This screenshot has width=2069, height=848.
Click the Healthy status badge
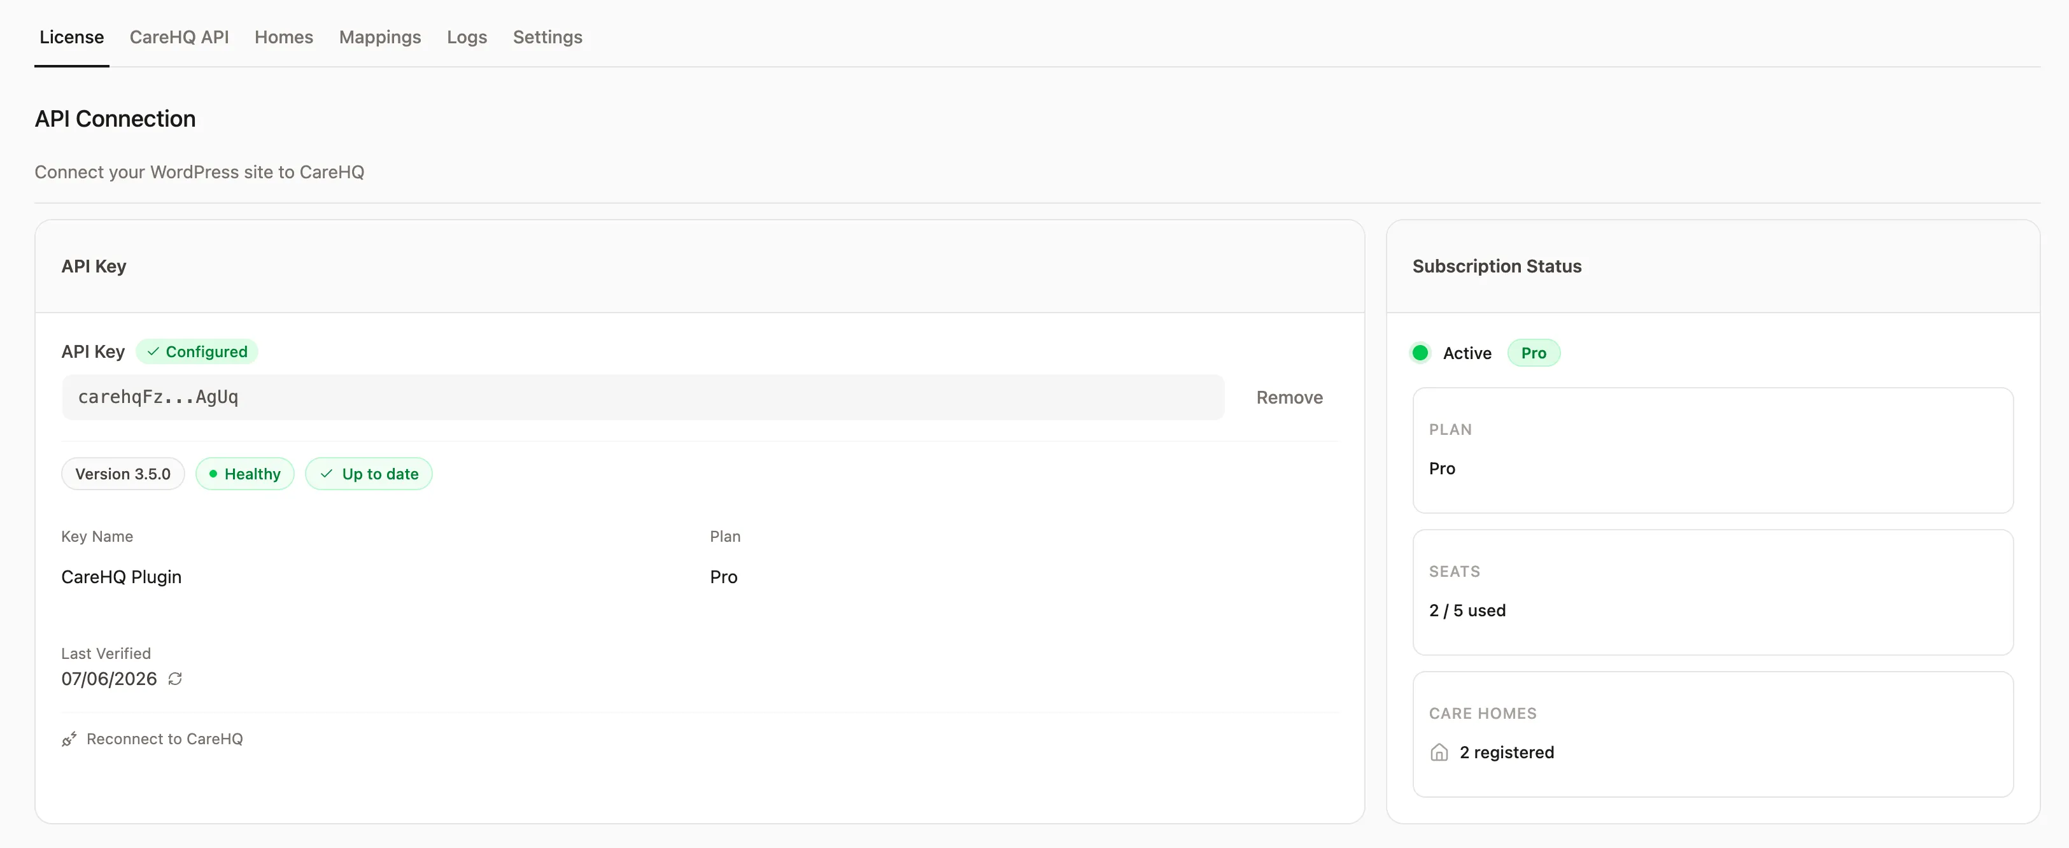click(x=245, y=474)
